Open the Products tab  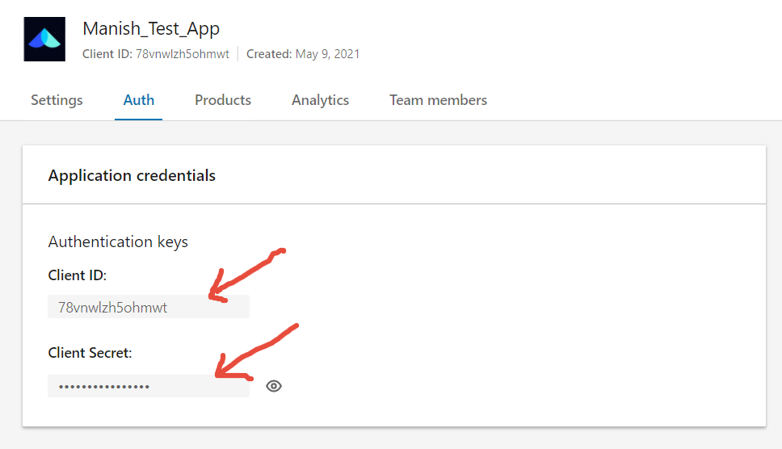coord(223,100)
